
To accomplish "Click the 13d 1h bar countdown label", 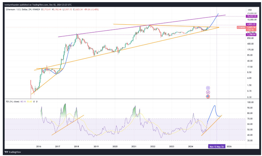I will click(250, 30).
